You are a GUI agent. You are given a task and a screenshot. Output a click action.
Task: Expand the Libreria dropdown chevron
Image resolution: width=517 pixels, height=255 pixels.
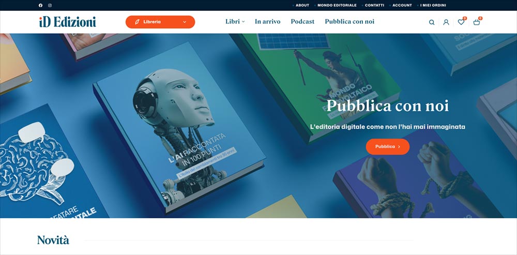(185, 22)
